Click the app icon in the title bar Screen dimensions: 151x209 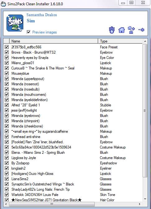point(3,4)
